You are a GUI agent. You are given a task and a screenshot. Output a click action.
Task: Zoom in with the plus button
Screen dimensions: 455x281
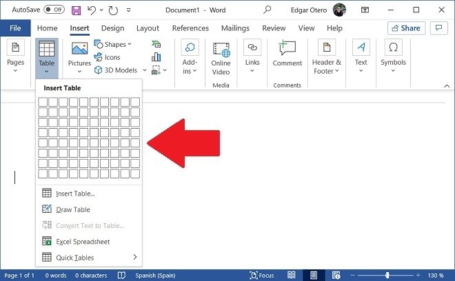(x=418, y=275)
